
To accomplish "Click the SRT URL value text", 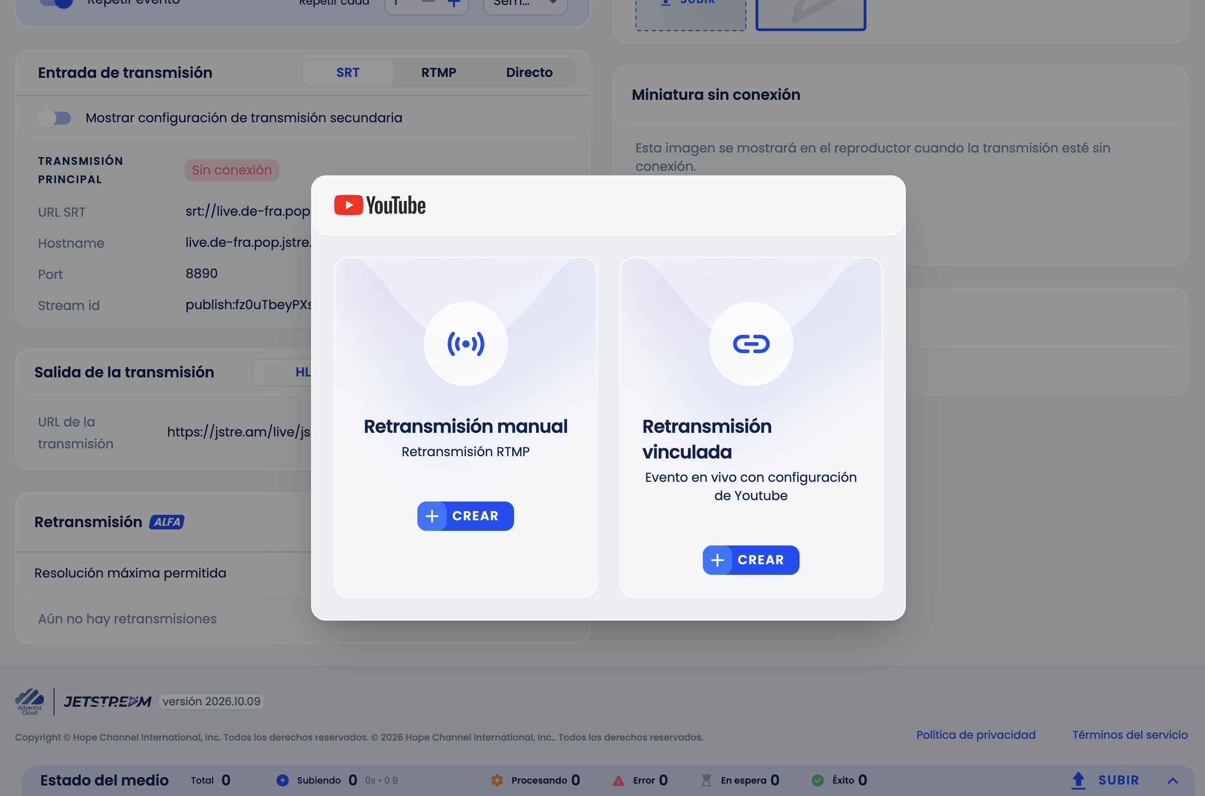I will click(248, 211).
